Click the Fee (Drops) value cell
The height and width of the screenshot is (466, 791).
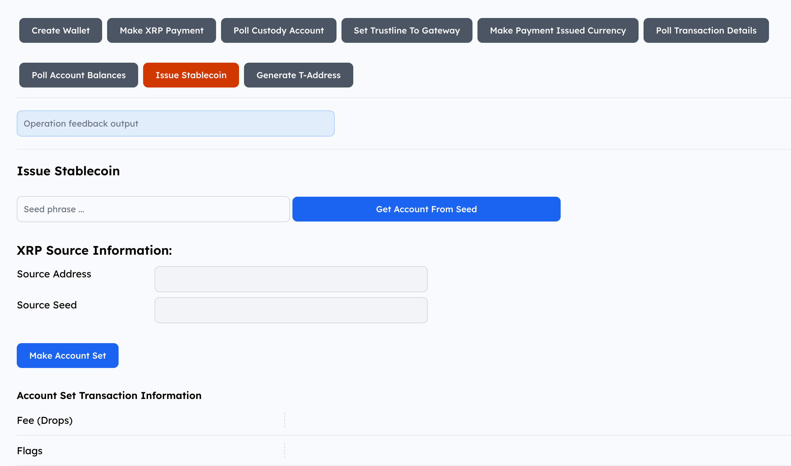coord(534,420)
